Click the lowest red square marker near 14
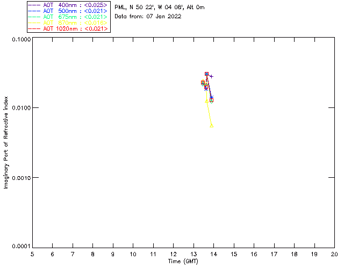The height and width of the screenshot is (275, 344). tap(212, 100)
